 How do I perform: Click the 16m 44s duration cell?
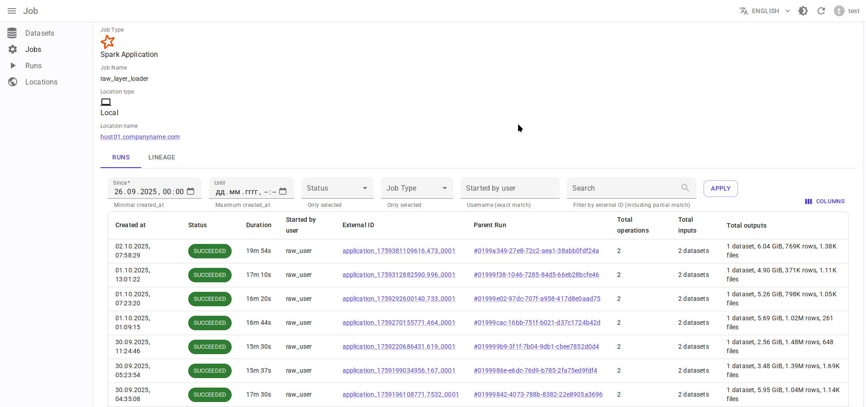[258, 323]
